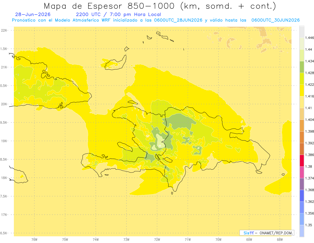314x243 pixels.
Task: Click the '18N' latitude label
Action: [x=4, y=178]
